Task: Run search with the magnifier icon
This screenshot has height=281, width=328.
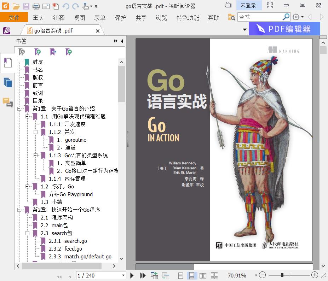Action: coord(286,17)
